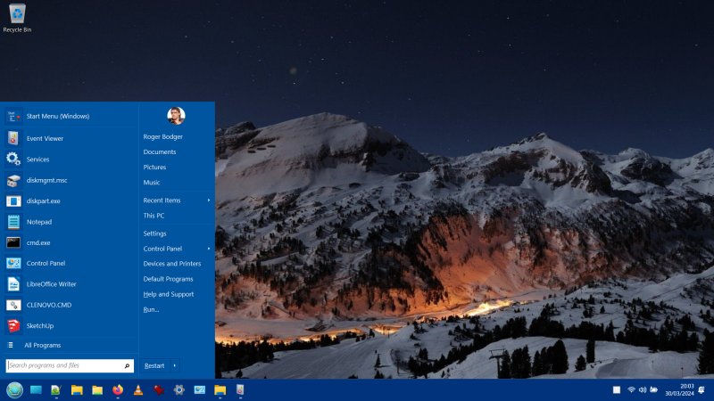
Task: Click the Start orb button
Action: click(x=14, y=390)
